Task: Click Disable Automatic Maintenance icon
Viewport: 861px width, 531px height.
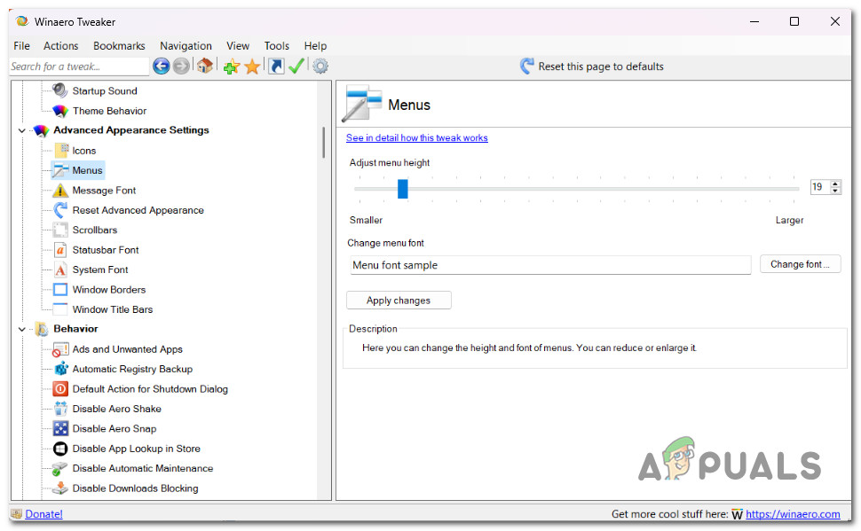Action: 59,468
